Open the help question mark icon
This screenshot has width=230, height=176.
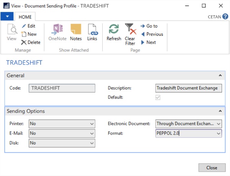225,16
